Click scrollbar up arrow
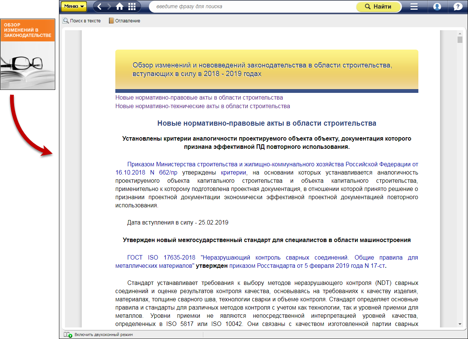 tap(460, 33)
